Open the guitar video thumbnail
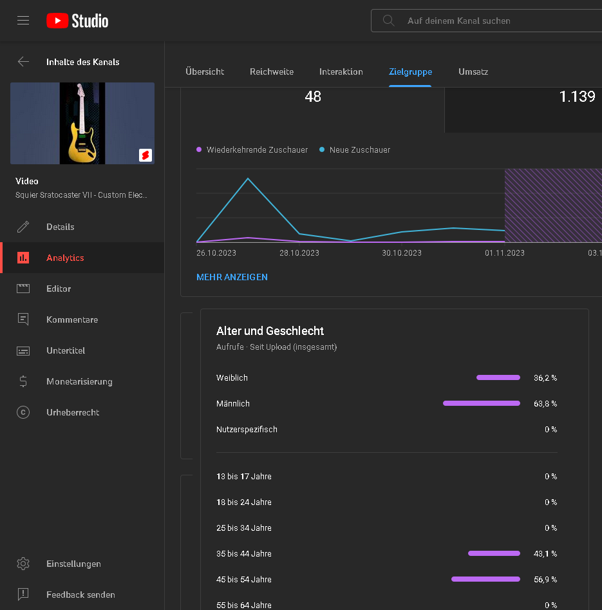 (x=82, y=123)
